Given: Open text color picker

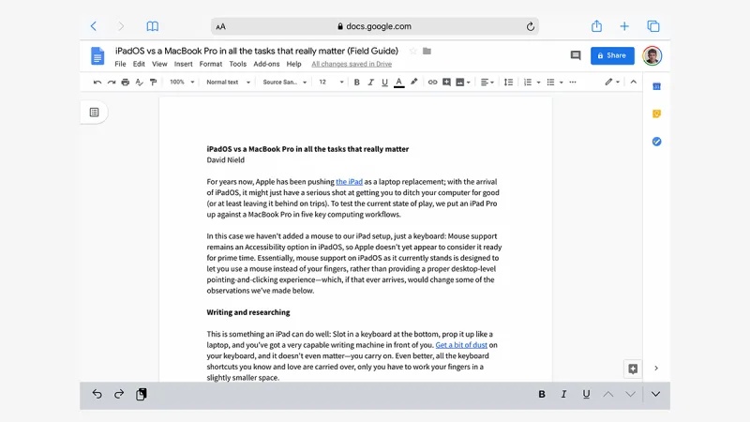Looking at the screenshot, I should 399,83.
